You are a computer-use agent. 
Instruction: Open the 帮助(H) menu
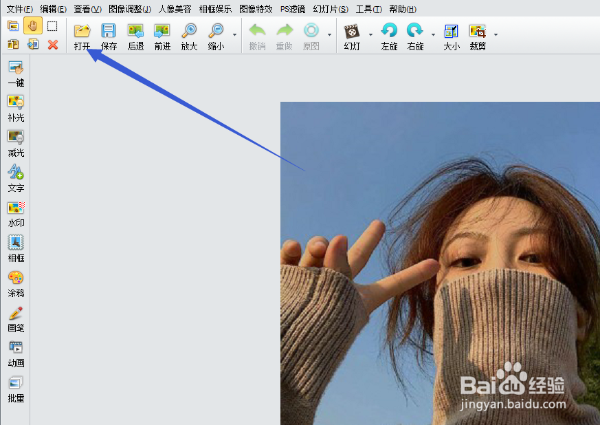(x=403, y=9)
